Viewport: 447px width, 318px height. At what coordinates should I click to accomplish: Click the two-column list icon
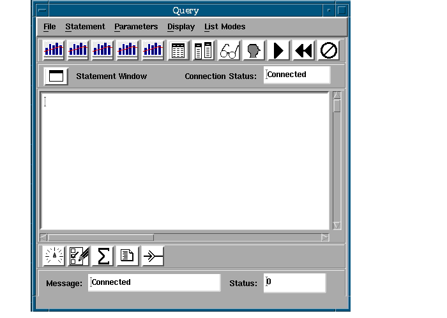click(204, 50)
